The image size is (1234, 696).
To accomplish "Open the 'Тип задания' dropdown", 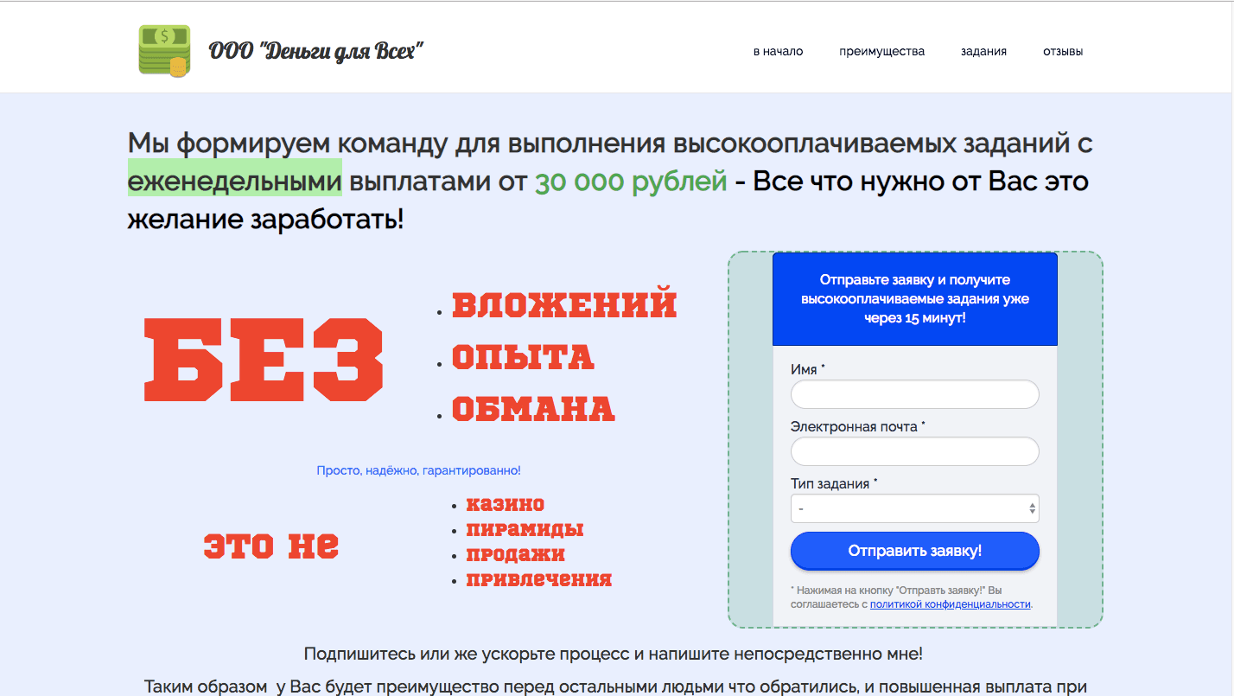I will click(x=913, y=508).
